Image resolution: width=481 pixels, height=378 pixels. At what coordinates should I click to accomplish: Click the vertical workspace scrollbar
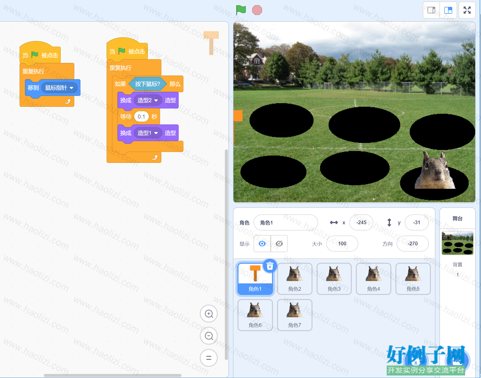pos(226,254)
